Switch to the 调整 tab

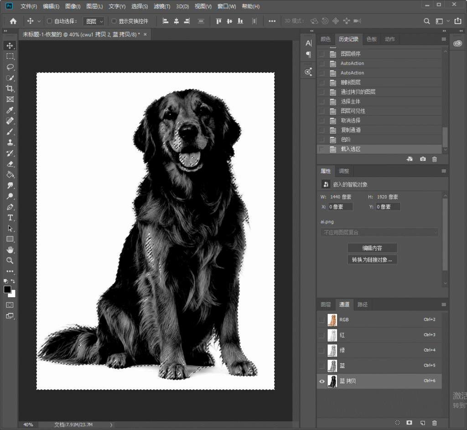tap(344, 171)
